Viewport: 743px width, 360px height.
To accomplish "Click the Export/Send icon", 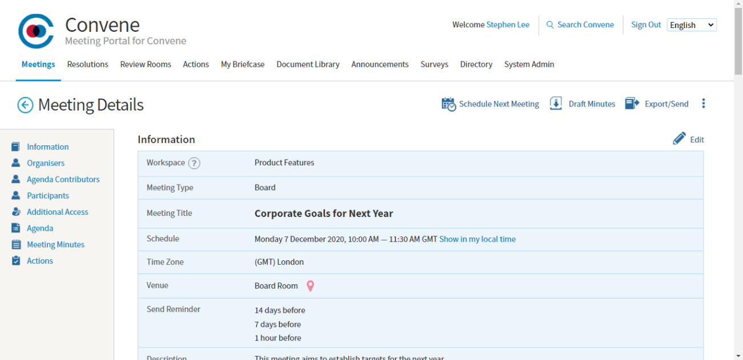I will pos(632,104).
